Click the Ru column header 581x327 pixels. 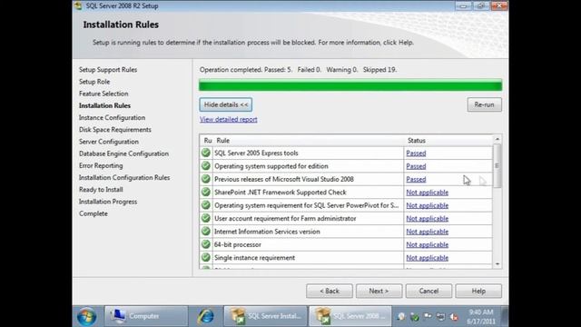tap(207, 141)
